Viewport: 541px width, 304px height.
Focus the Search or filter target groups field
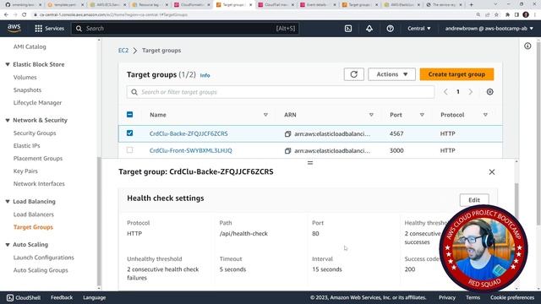pyautogui.click(x=281, y=92)
